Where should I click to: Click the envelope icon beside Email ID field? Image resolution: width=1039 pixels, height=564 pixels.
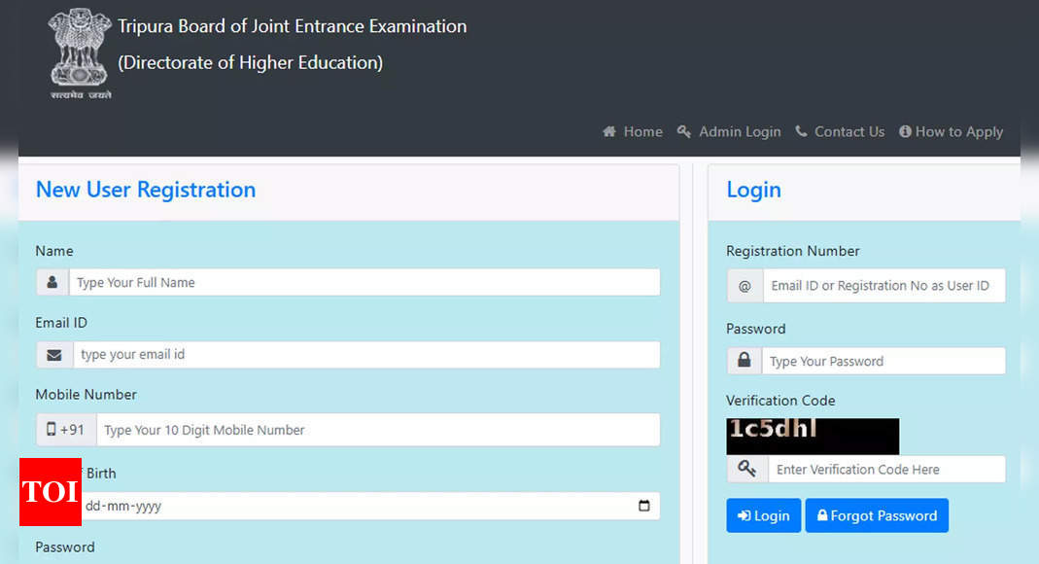54,355
